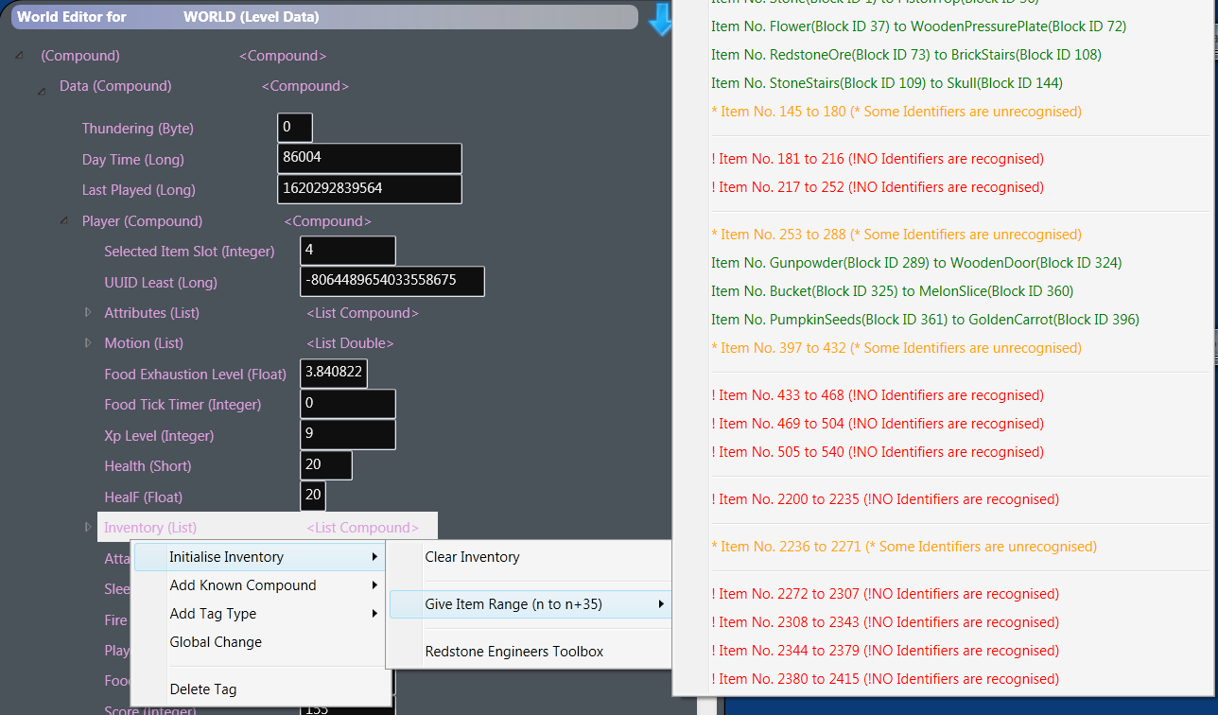This screenshot has height=715, width=1218.
Task: Select Delete Tag in context menu
Action: [203, 689]
